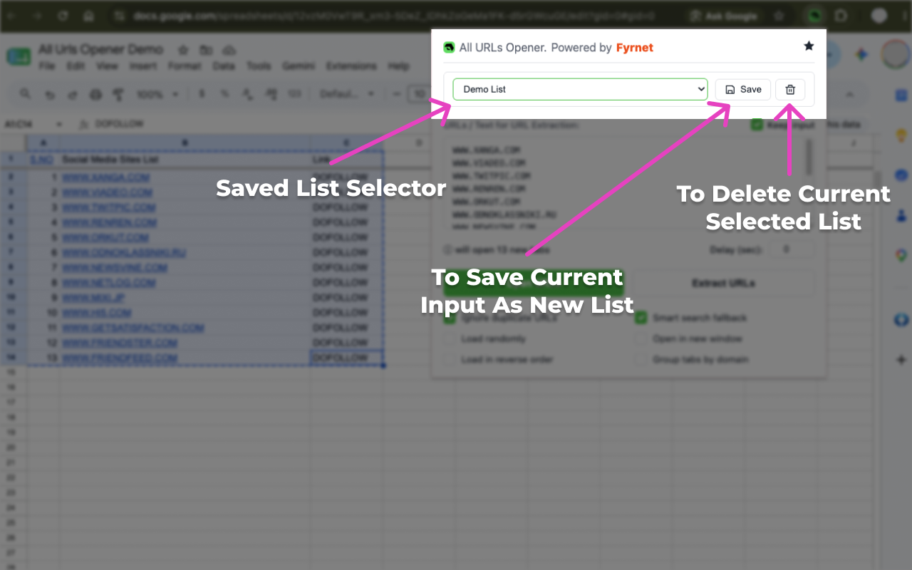
Task: Open the Insert menu
Action: click(143, 66)
